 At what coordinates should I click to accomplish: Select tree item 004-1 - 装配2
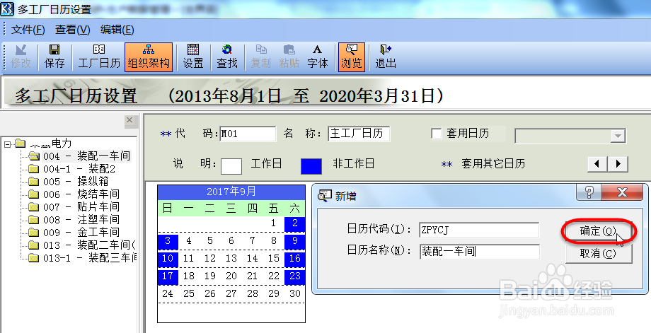(x=79, y=169)
